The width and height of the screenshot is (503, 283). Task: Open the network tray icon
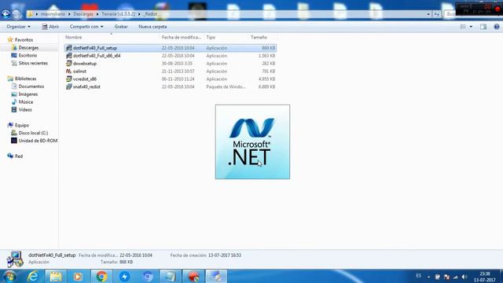[x=455, y=277]
